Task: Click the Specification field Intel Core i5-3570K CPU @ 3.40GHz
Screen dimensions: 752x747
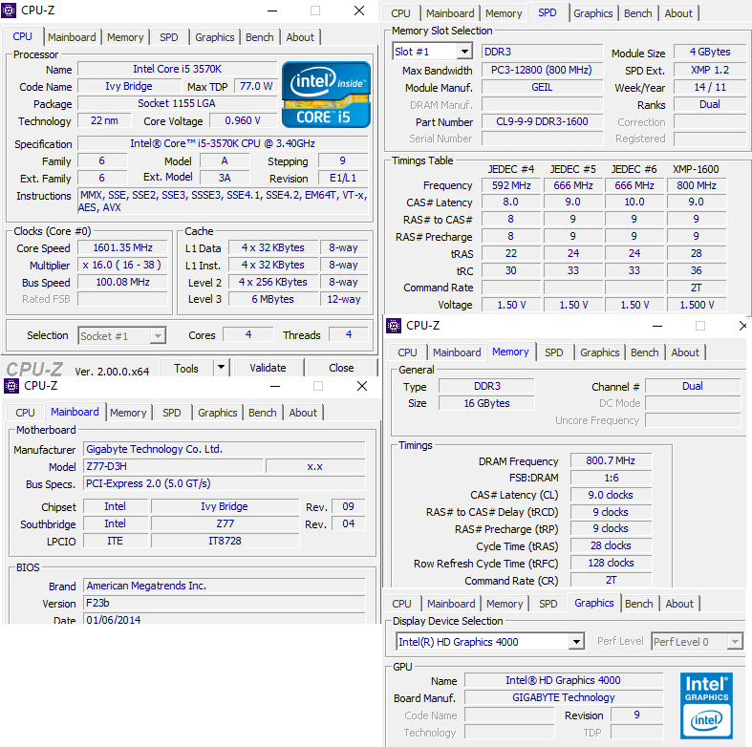Action: click(x=223, y=143)
